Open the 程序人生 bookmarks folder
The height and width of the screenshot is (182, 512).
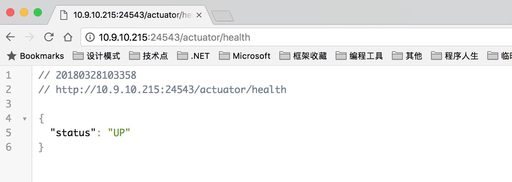click(455, 56)
